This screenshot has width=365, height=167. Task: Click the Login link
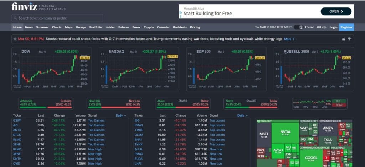click(x=333, y=27)
